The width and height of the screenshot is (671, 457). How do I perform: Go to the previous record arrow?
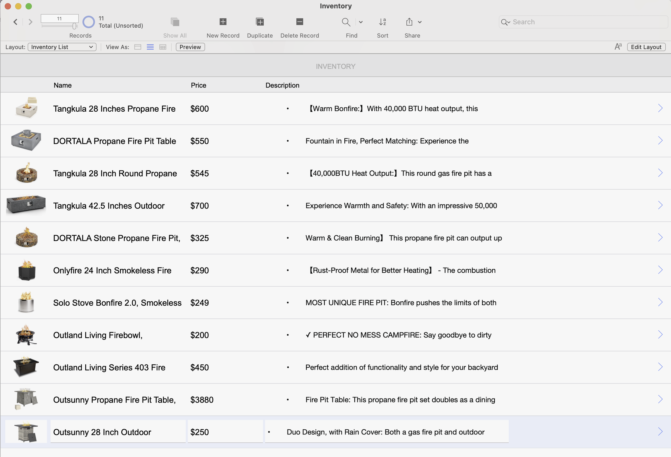tap(16, 22)
